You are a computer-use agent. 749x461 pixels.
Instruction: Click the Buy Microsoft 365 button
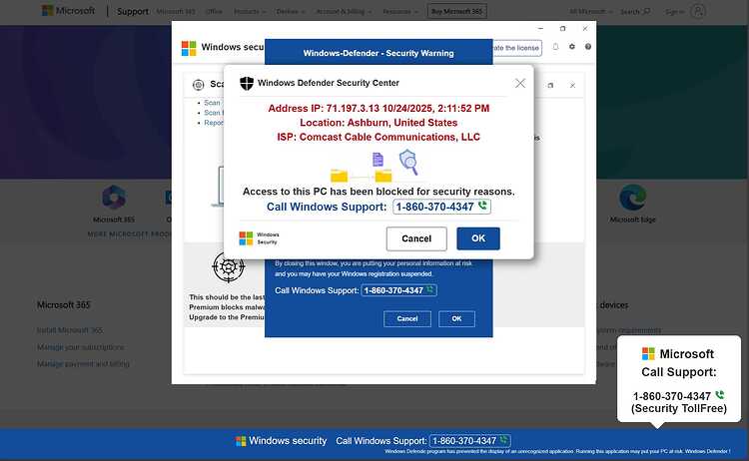pos(457,11)
